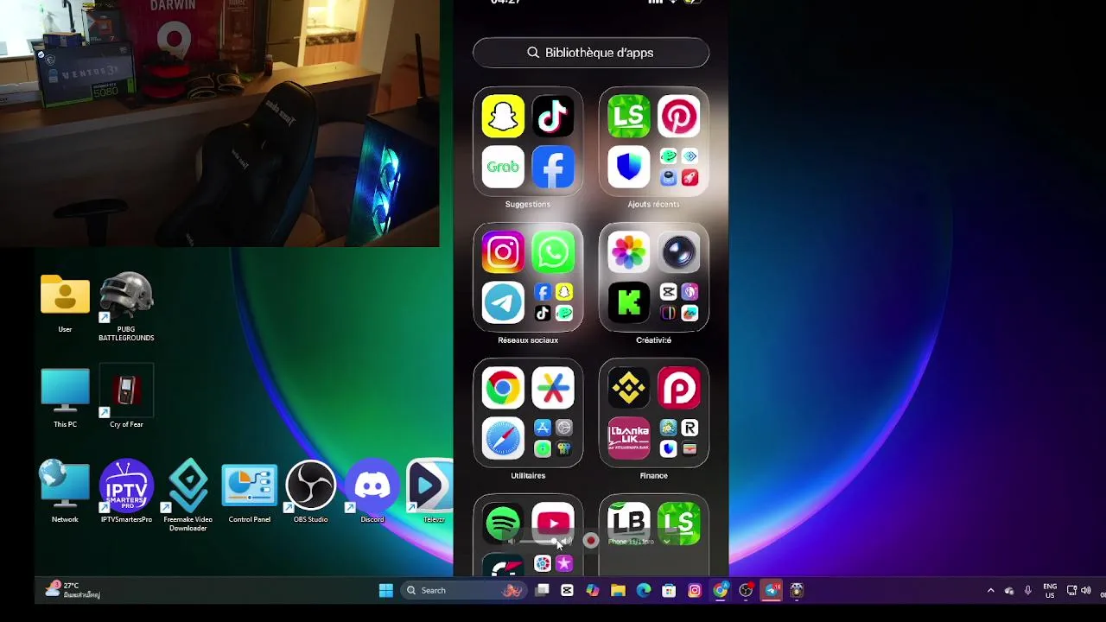
Task: Open Copilot from the taskbar
Action: click(593, 590)
